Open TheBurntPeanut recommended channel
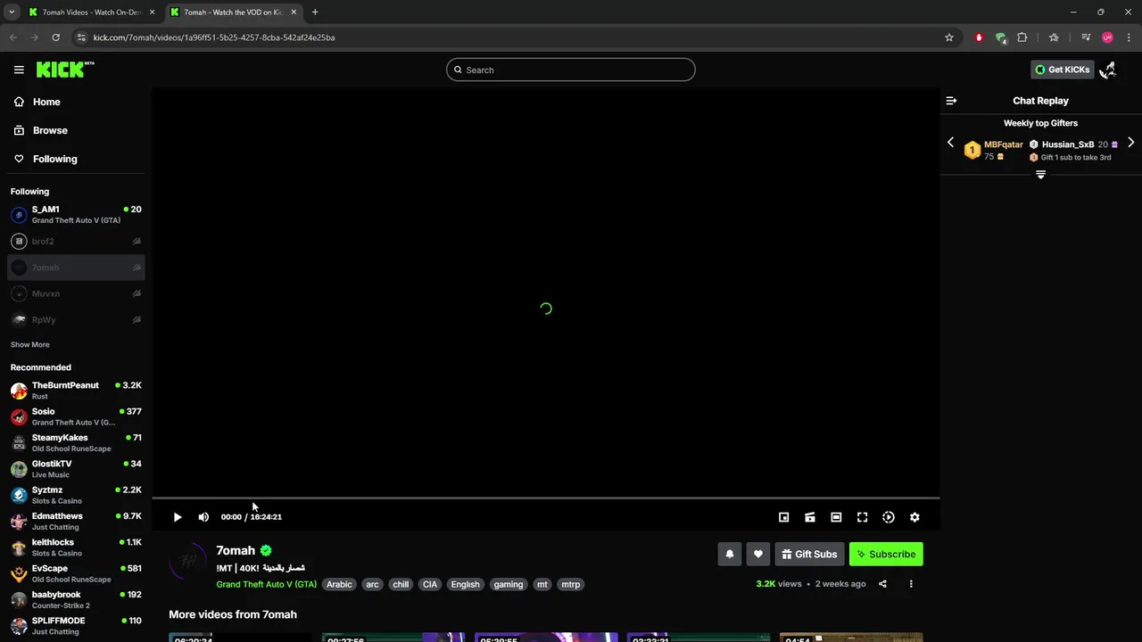This screenshot has width=1142, height=642. click(x=76, y=391)
